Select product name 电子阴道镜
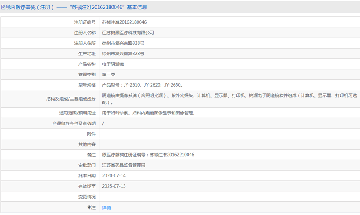The image size is (360, 215). point(113,64)
